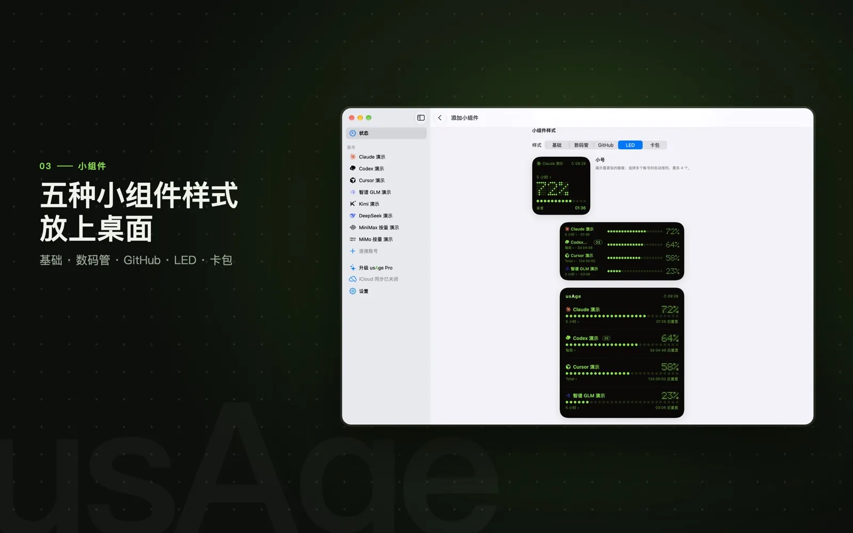
Task: Click Cursor 58% dot progress bar in medium widget
Action: pyautogui.click(x=635, y=258)
